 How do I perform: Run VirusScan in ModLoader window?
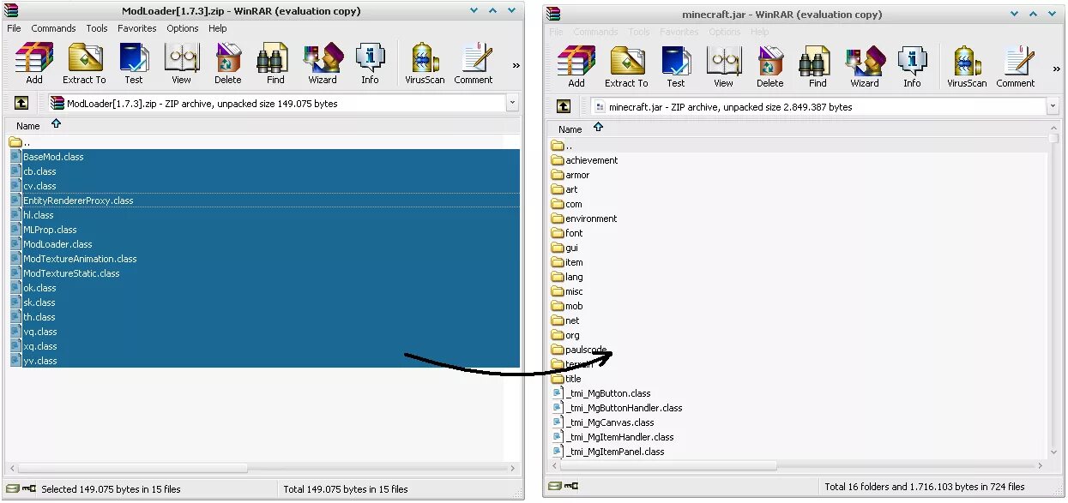[425, 63]
